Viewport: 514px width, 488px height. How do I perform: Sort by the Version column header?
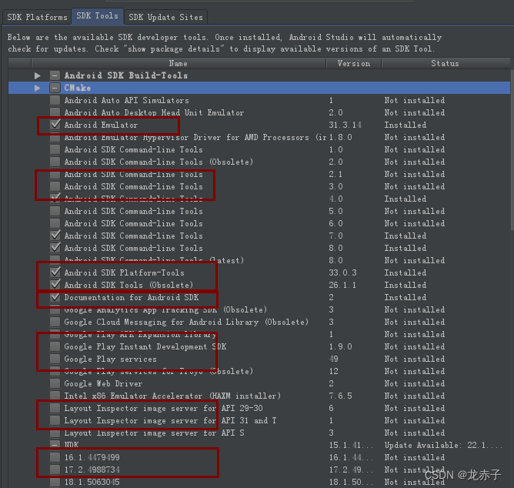tap(354, 63)
